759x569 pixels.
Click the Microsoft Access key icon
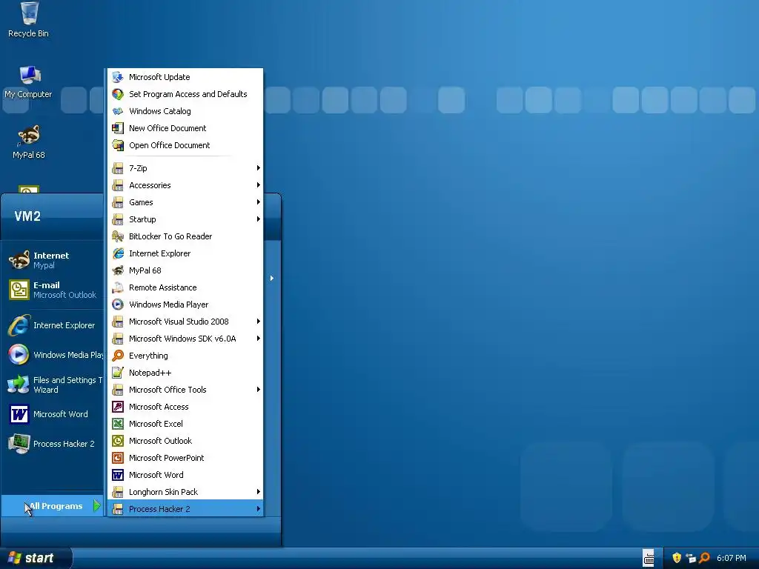[x=118, y=407]
